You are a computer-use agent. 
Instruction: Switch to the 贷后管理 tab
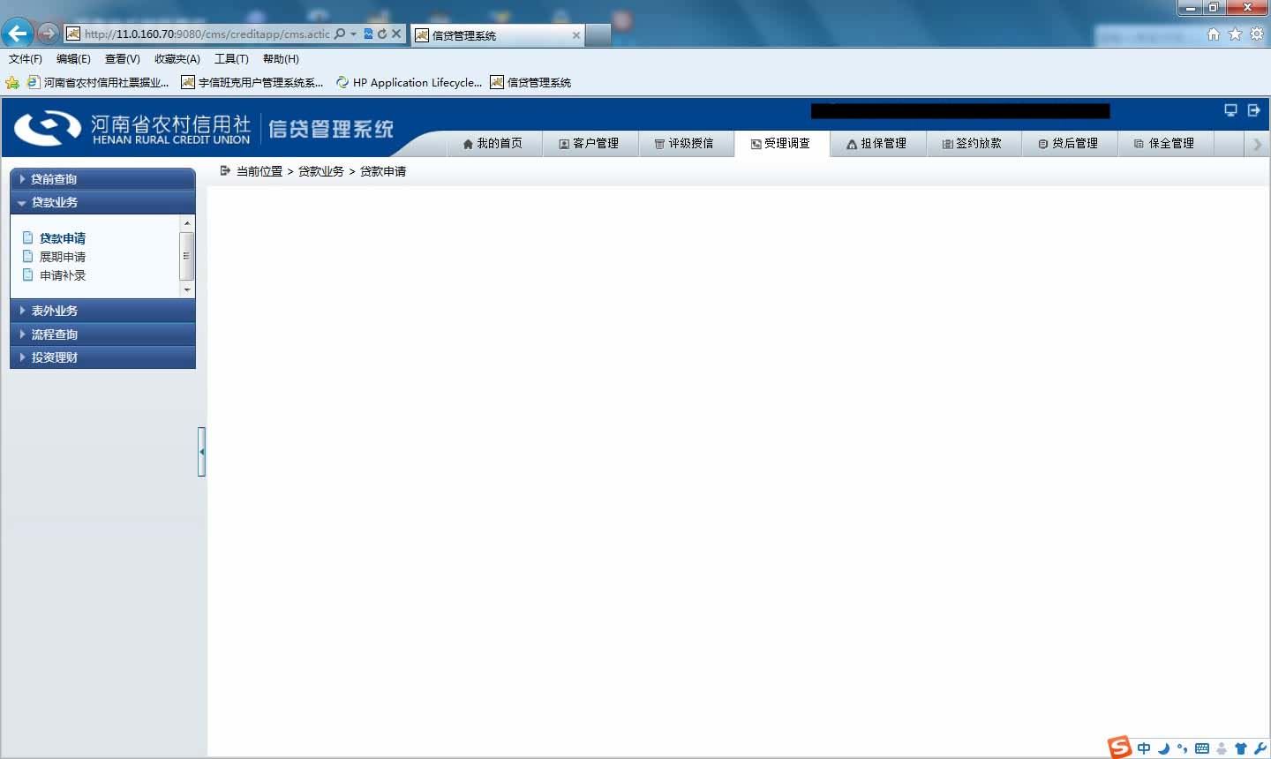(x=1069, y=143)
